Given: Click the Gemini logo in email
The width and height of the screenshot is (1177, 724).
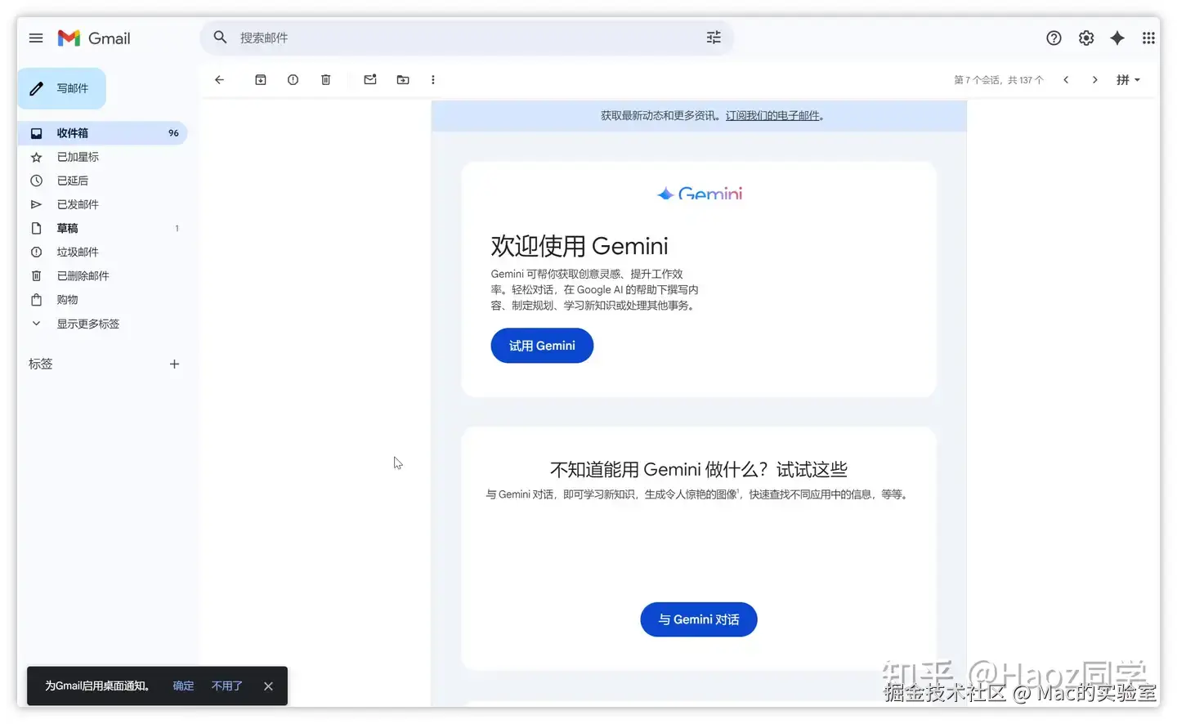Looking at the screenshot, I should click(700, 194).
